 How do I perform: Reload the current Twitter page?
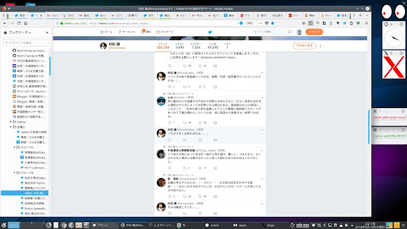18,23
